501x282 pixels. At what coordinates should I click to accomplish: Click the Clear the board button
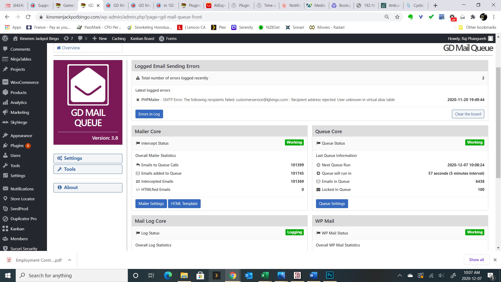coord(468,114)
